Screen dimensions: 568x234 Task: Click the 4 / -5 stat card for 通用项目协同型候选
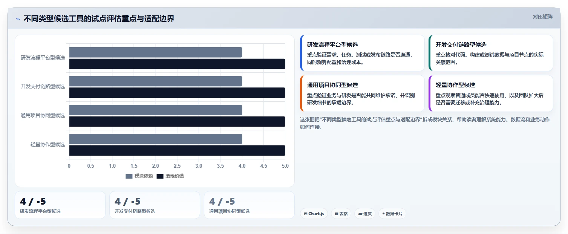249,205
